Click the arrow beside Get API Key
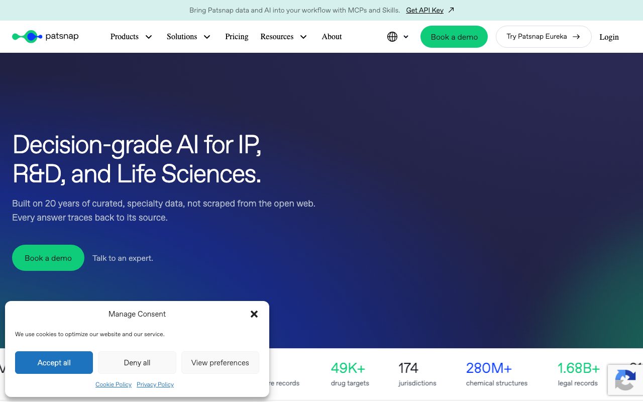 point(451,10)
